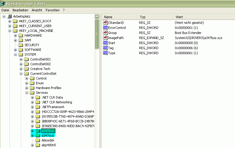Expand HKEY_CURRENT_USER node

point(10,26)
